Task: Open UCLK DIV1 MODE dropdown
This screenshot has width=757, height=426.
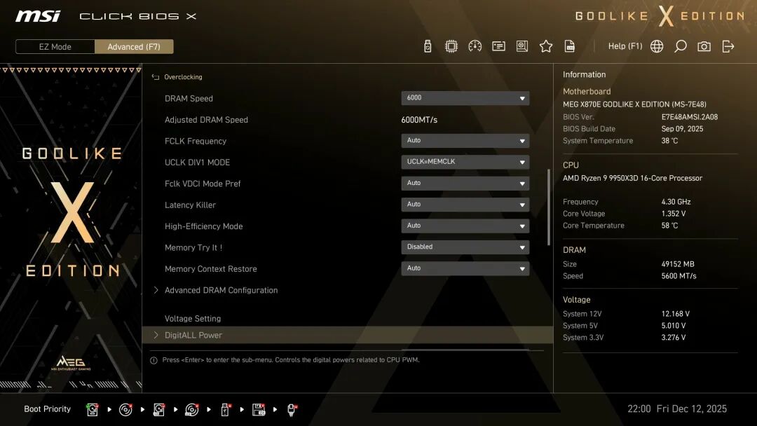Action: [x=465, y=162]
